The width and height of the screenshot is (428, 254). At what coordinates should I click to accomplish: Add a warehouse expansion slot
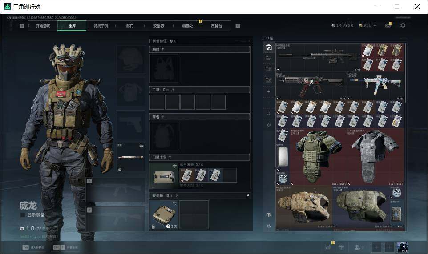pos(269,92)
